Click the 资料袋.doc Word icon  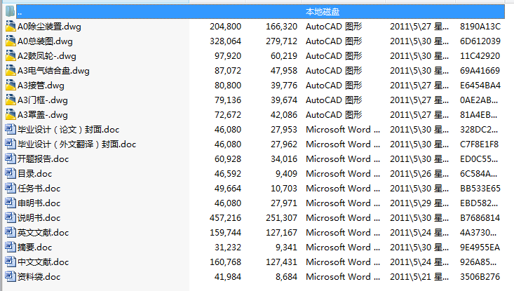pos(10,277)
